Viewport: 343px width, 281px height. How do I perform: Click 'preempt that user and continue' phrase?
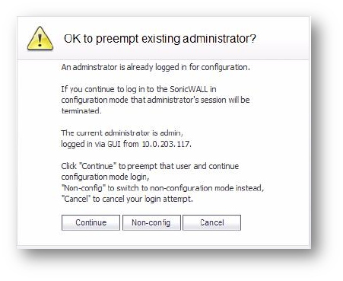183,166
